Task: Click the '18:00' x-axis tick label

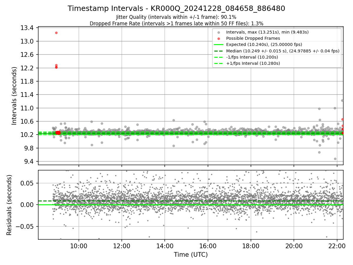Action: tap(251, 246)
